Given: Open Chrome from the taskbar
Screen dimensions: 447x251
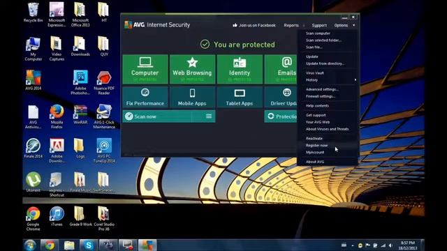Looking at the screenshot, I should (x=50, y=245).
